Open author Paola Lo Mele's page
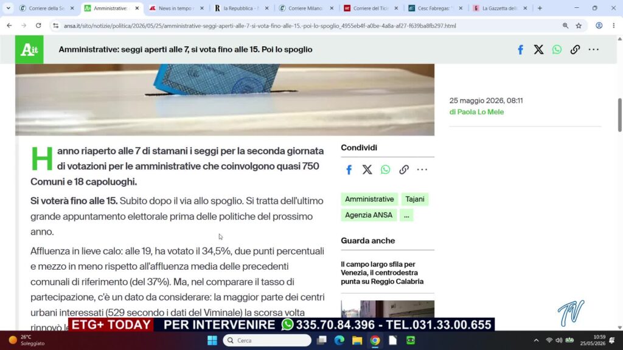 [x=481, y=112]
